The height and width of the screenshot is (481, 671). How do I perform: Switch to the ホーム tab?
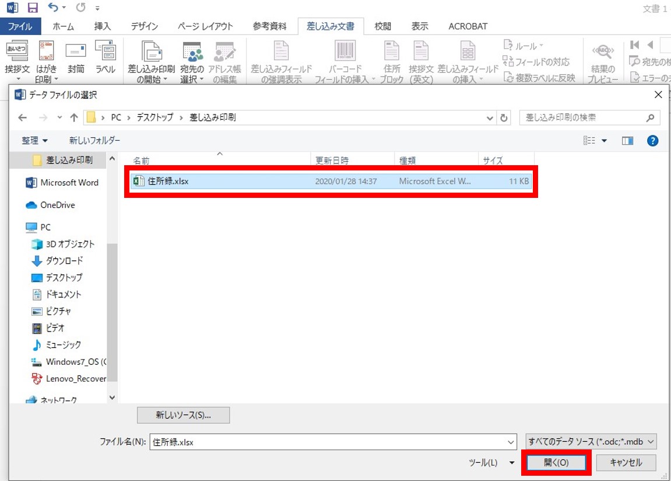[64, 26]
